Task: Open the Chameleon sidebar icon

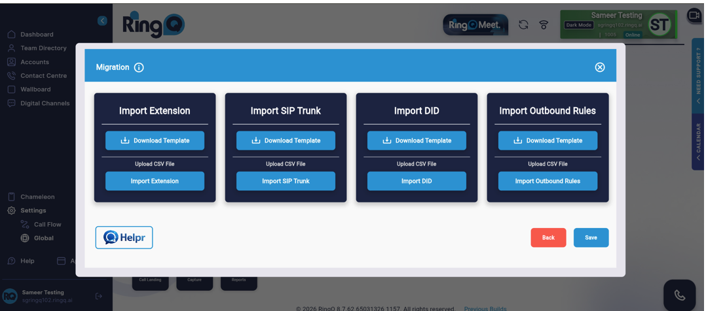Action: 12,197
